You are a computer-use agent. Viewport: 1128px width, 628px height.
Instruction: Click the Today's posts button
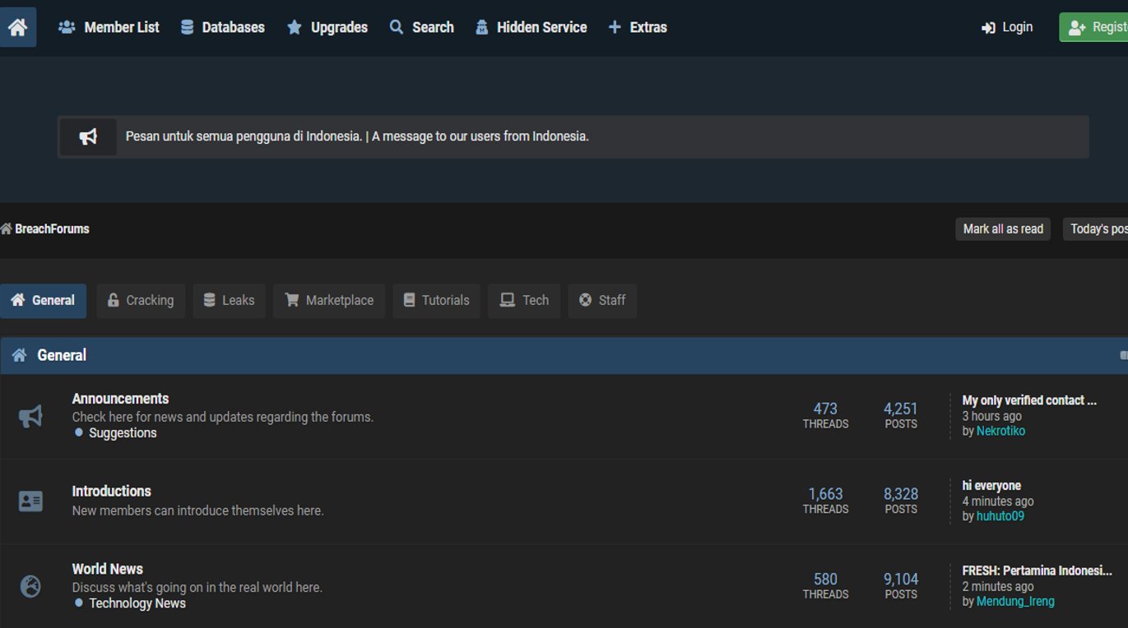1095,229
